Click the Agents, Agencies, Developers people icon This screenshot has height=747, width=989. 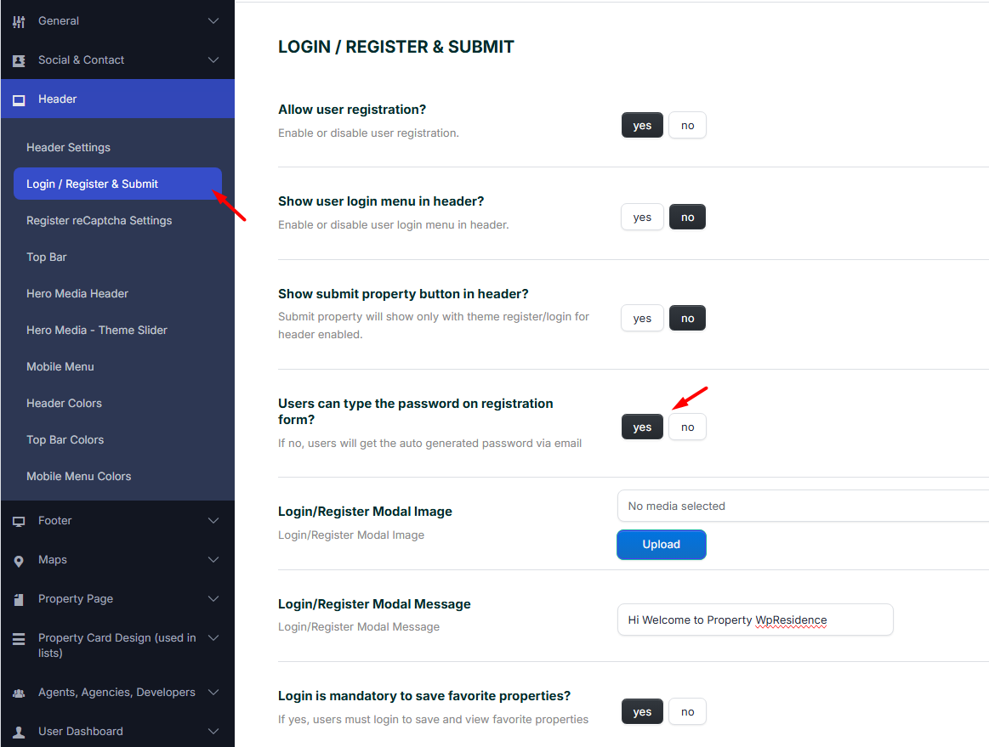point(19,693)
